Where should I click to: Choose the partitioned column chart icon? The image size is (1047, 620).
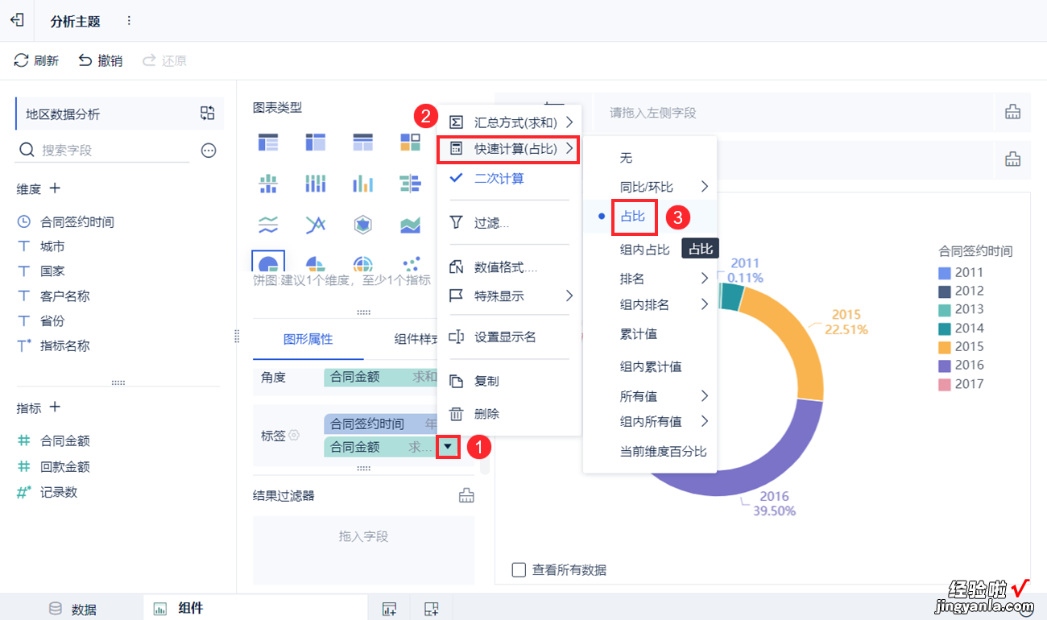click(x=268, y=184)
